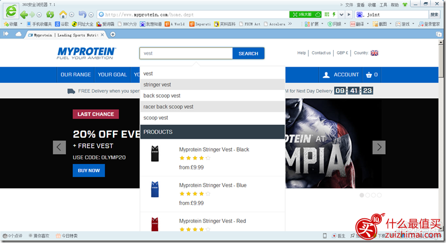
Task: Click the sidebar toggle icon left of tabs
Action: point(6,34)
